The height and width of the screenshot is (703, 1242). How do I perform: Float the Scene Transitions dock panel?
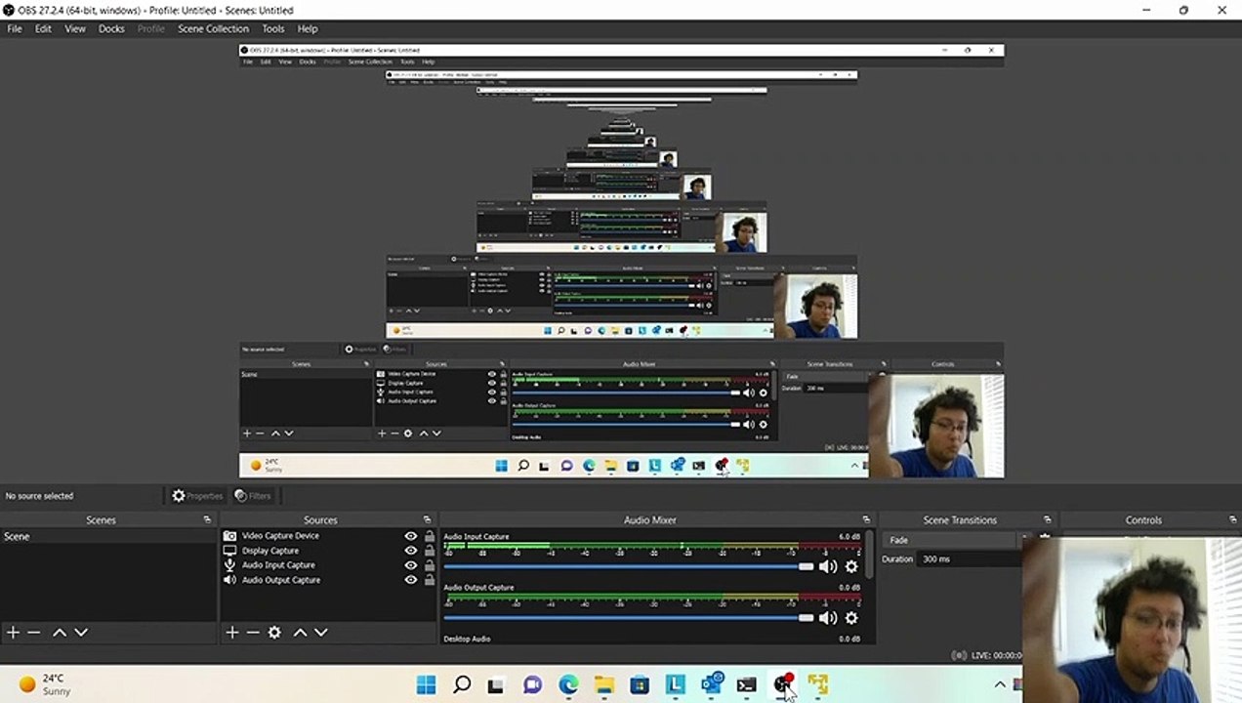[1047, 520]
